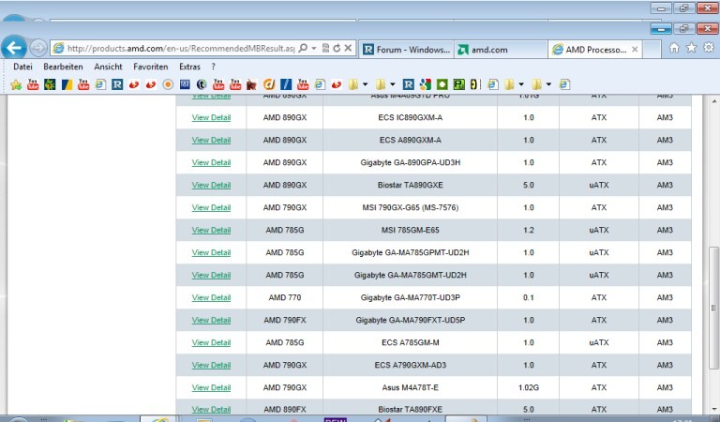This screenshot has height=422, width=720.
Task: Open the blue slash favorite icon
Action: [286, 84]
